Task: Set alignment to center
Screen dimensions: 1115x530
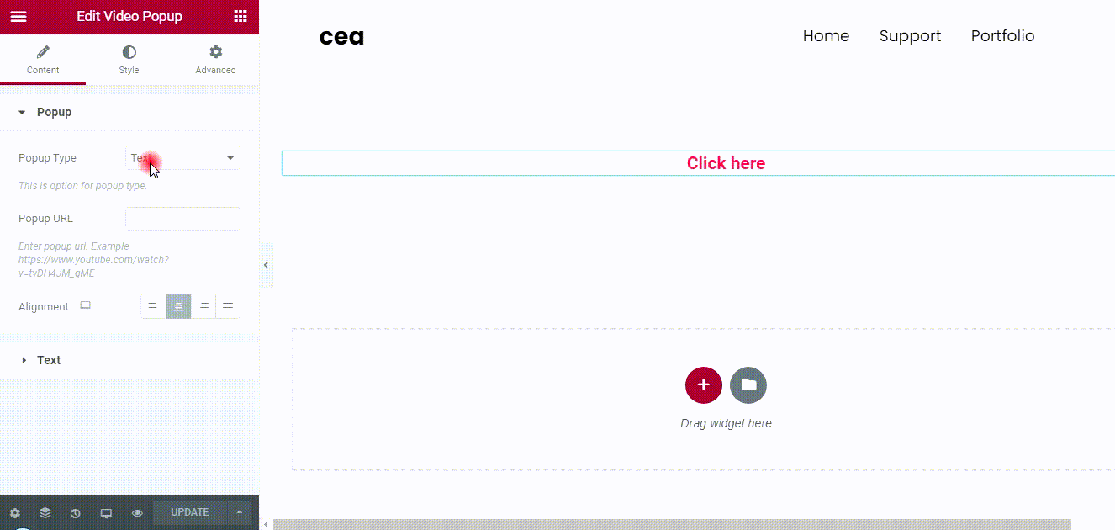Action: (x=178, y=306)
